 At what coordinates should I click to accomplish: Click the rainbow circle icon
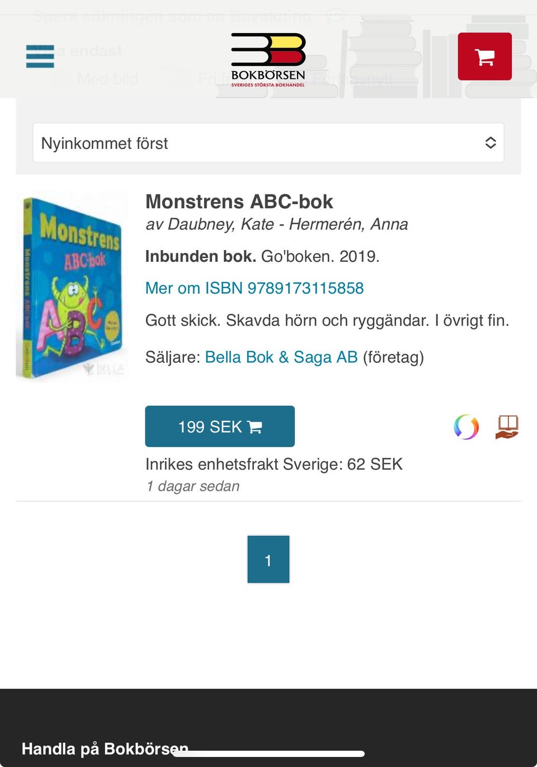pyautogui.click(x=466, y=427)
